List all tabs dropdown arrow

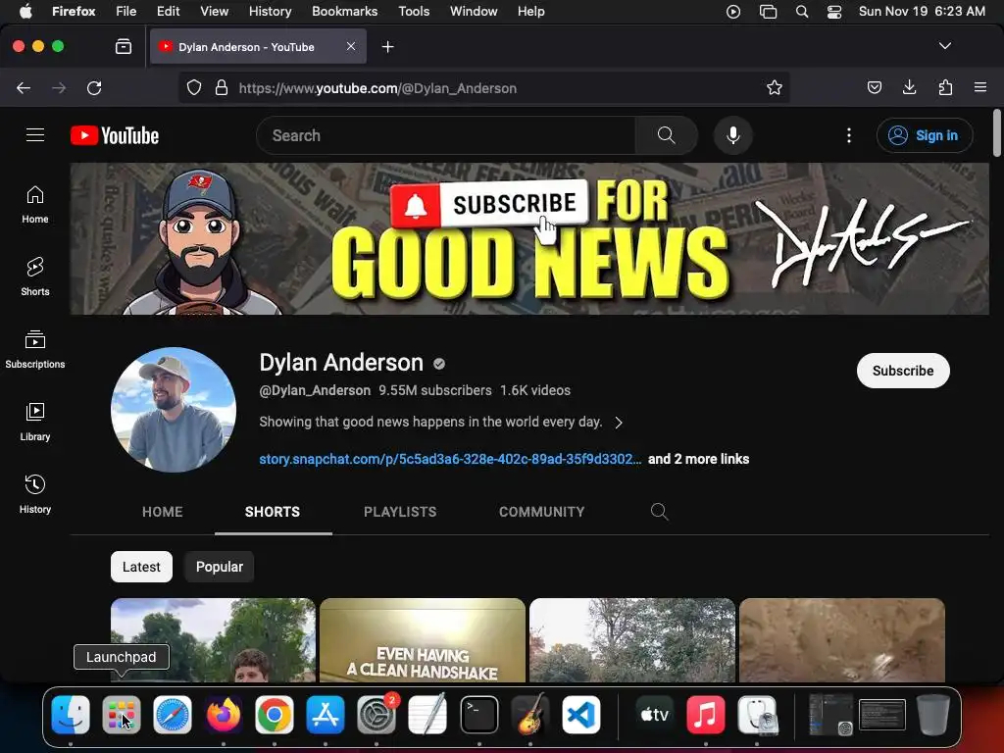944,46
